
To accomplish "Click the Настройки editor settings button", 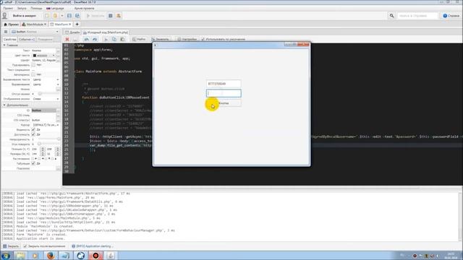I will pyautogui.click(x=187, y=39).
